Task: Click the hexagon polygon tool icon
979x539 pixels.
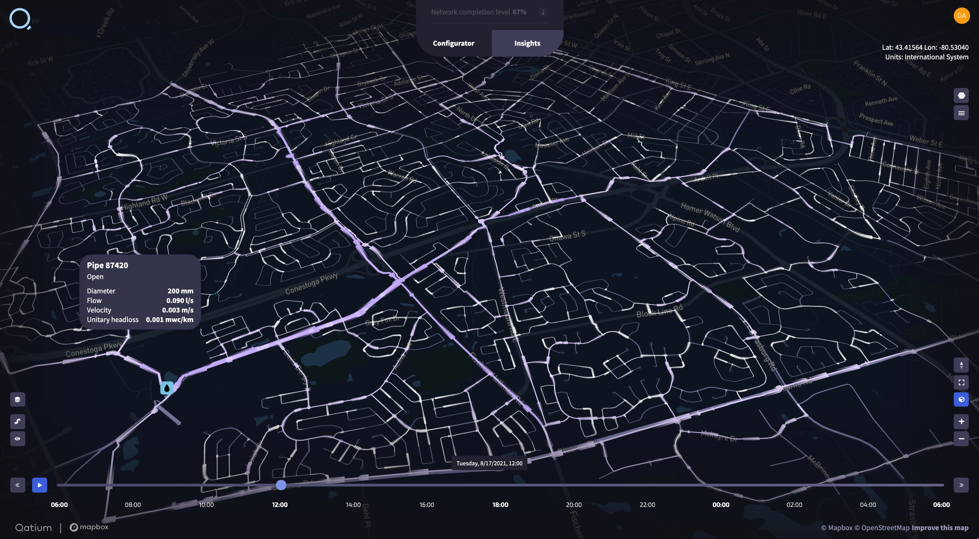Action: [x=961, y=96]
